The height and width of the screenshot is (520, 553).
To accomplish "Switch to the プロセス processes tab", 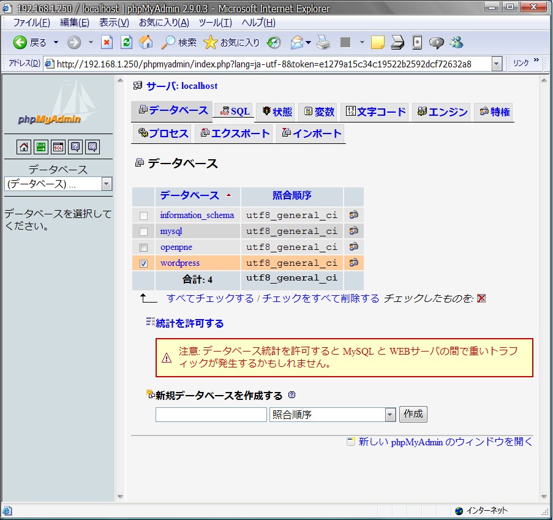I will point(163,134).
